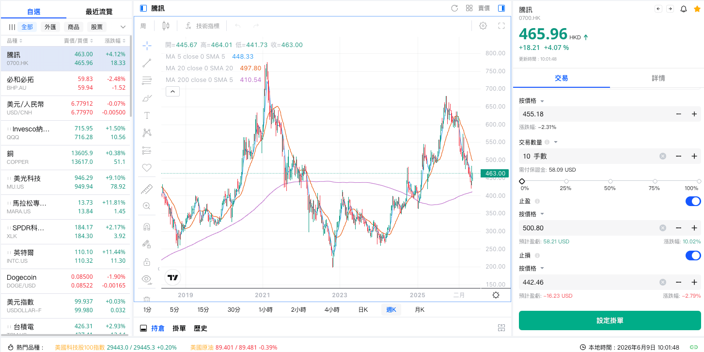Expand the watchlist category chevron
This screenshot has height=352, width=704.
[123, 27]
